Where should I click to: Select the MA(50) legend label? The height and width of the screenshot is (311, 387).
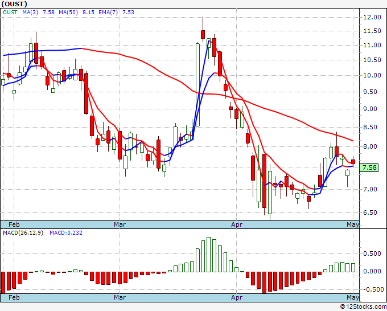[x=68, y=13]
